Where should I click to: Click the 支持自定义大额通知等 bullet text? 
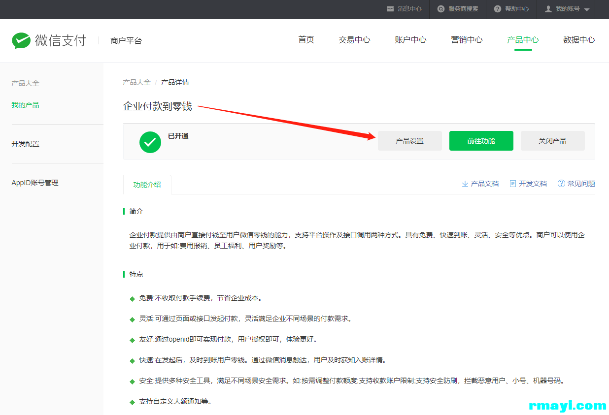coord(175,401)
